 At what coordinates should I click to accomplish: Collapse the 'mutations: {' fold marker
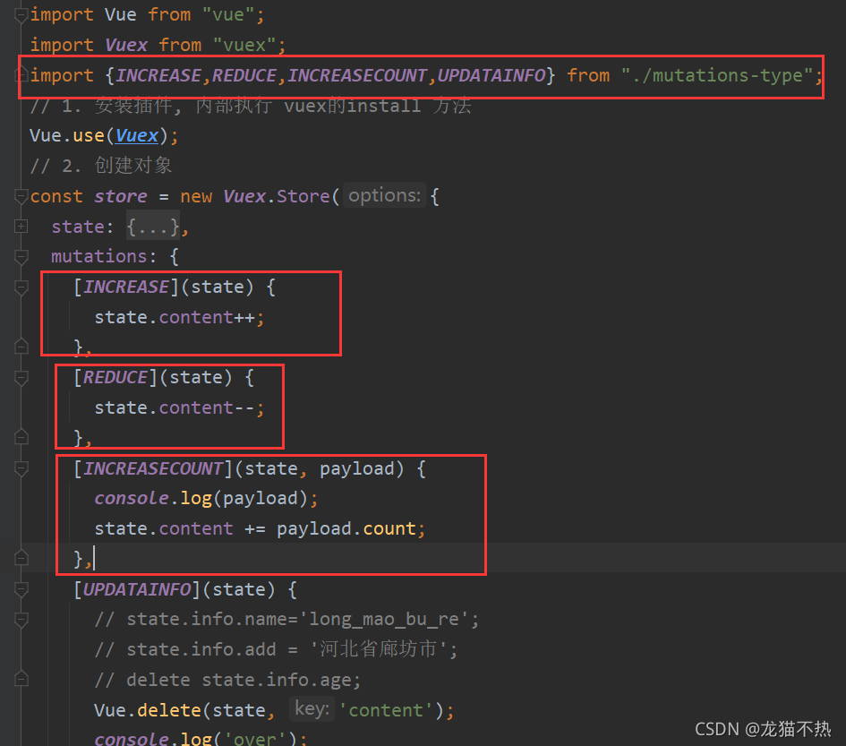click(x=21, y=257)
